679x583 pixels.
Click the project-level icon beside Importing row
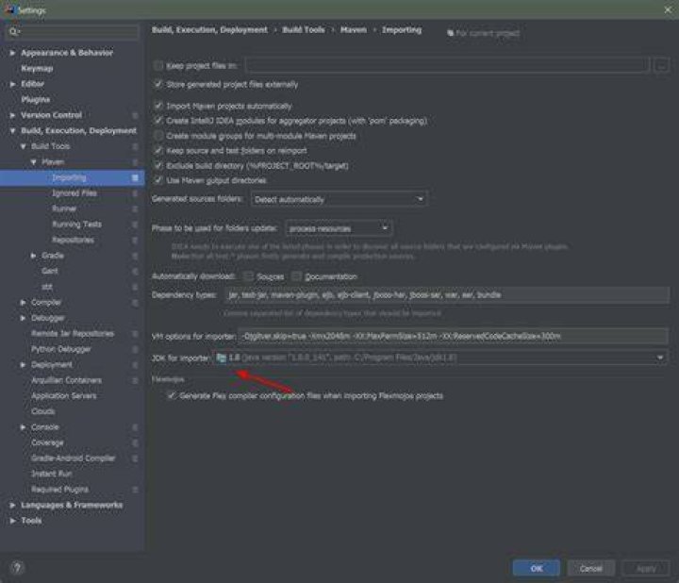pyautogui.click(x=135, y=177)
